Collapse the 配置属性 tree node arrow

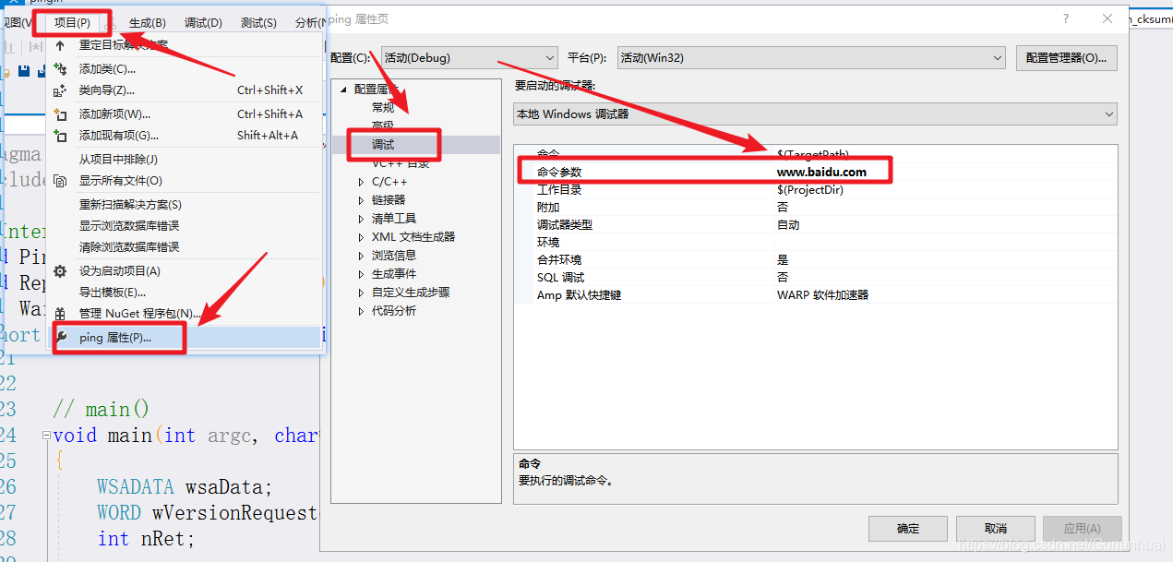[344, 90]
